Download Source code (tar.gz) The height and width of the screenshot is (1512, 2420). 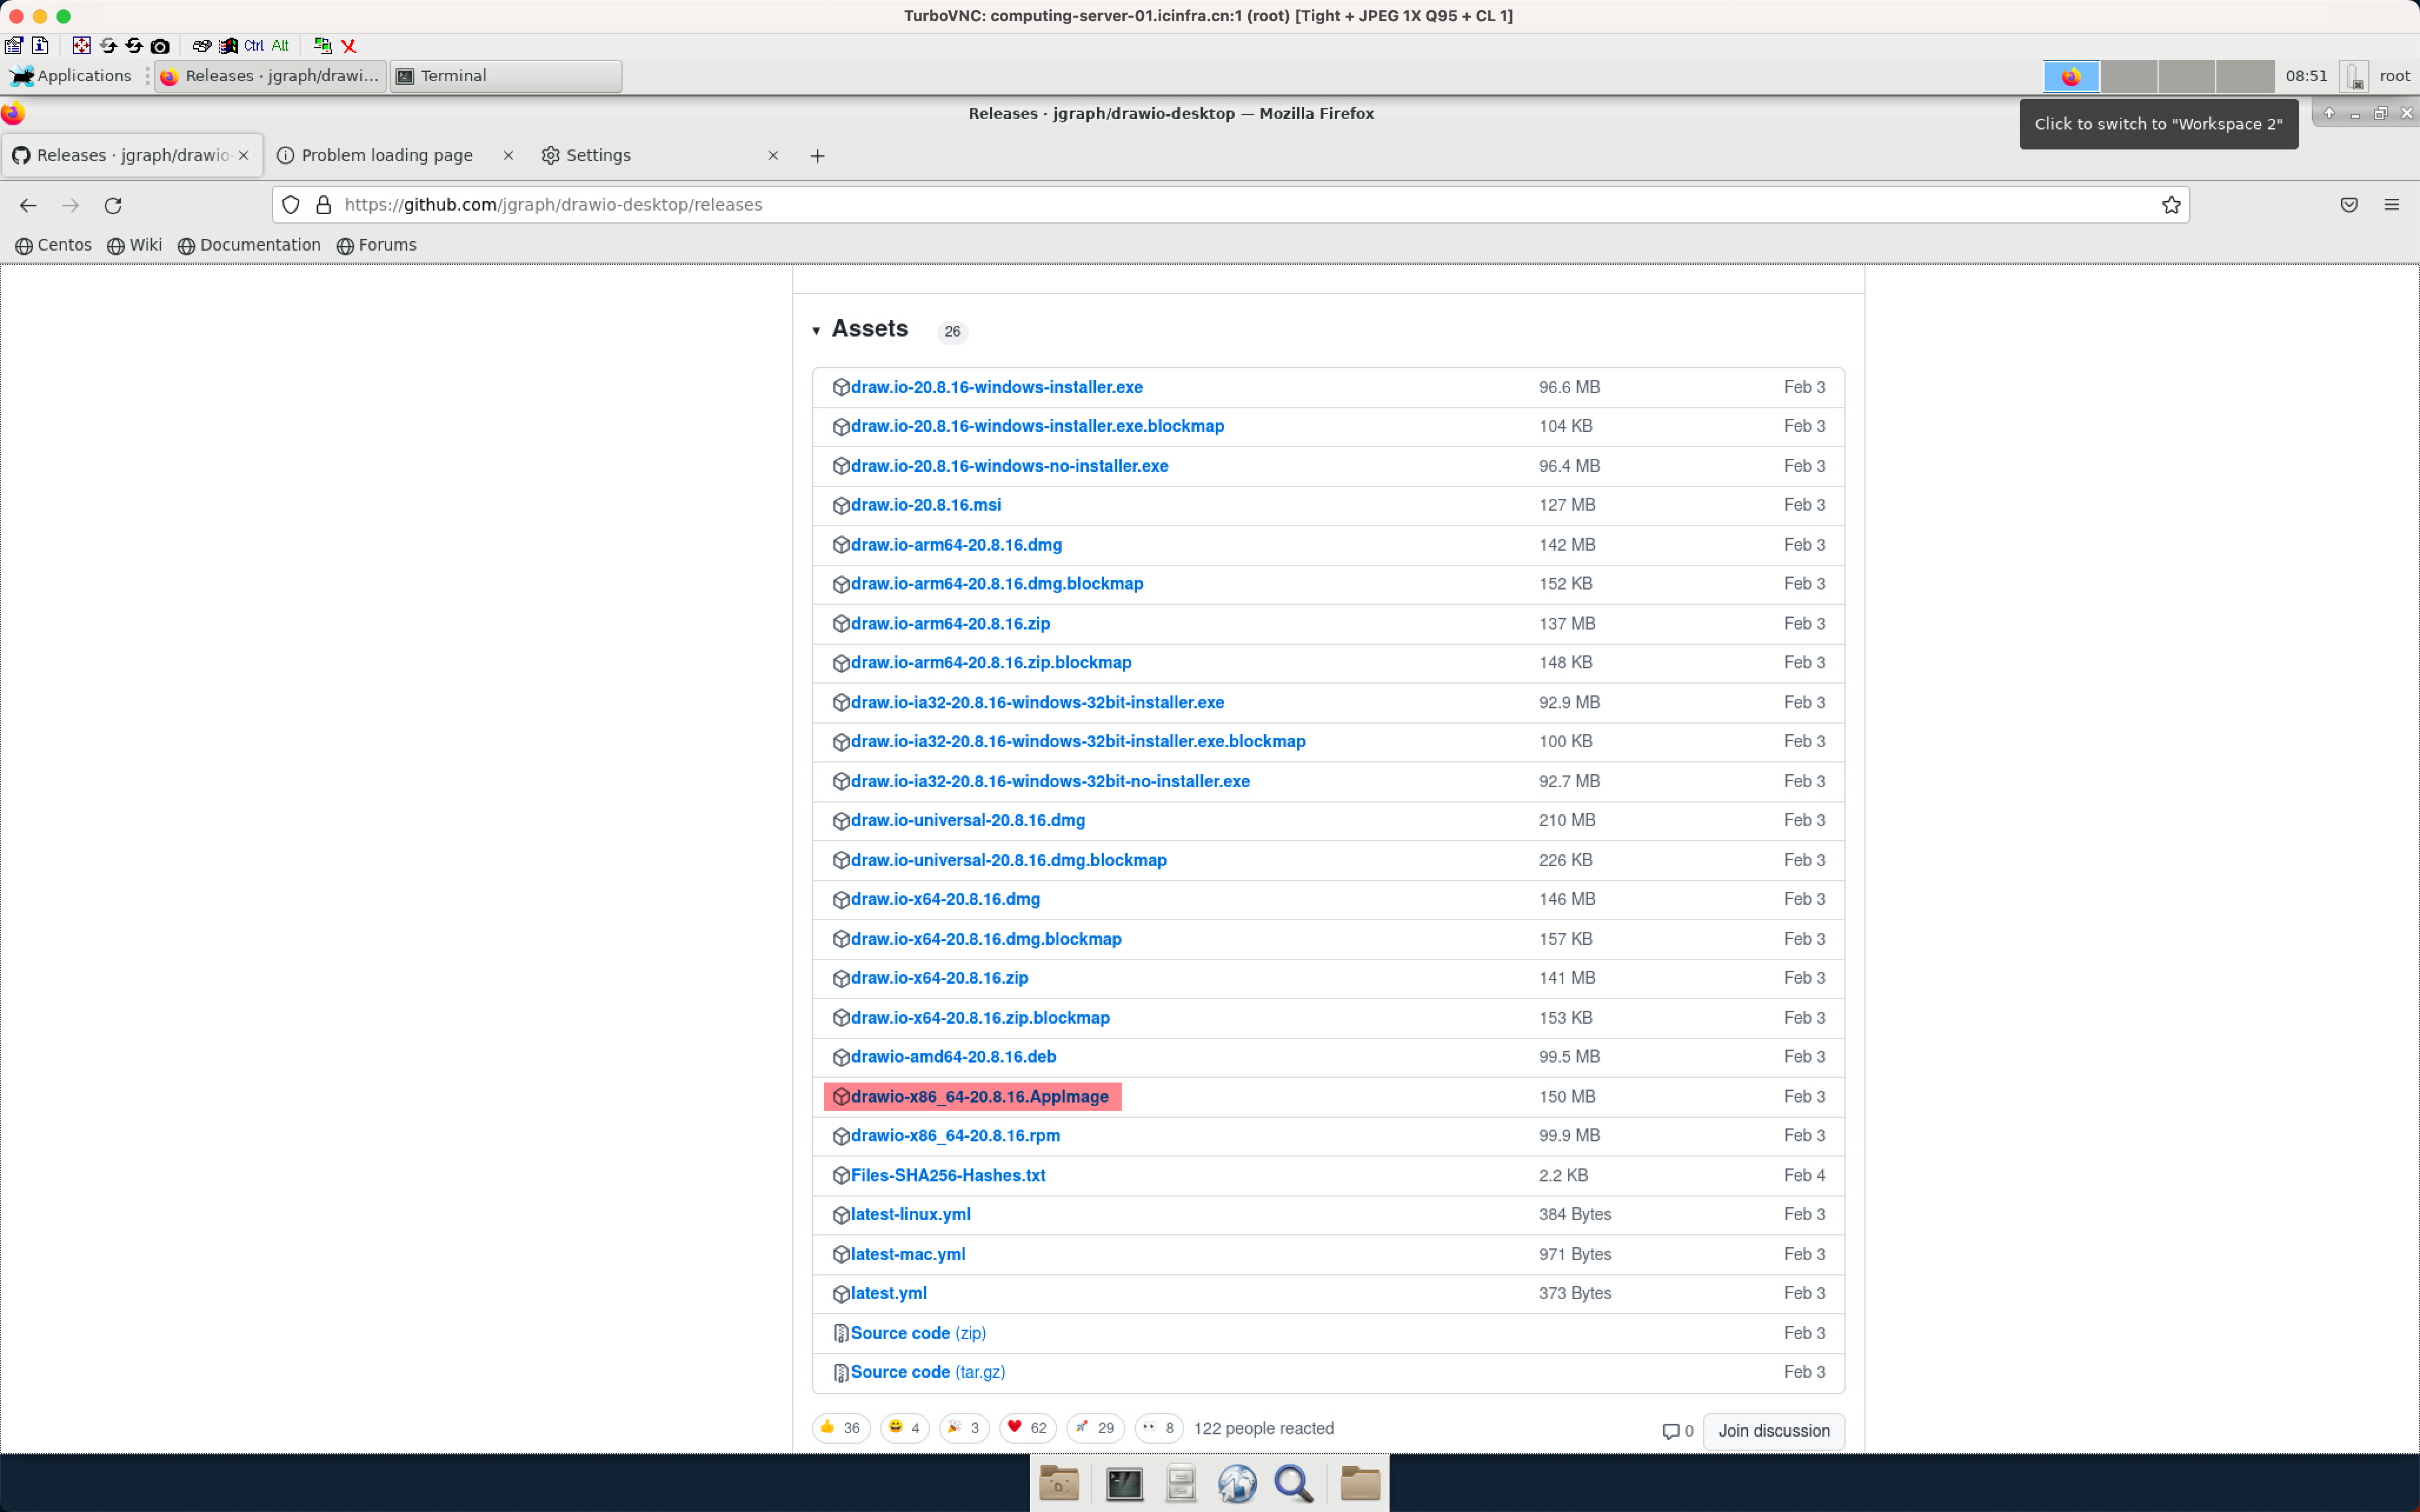(927, 1372)
